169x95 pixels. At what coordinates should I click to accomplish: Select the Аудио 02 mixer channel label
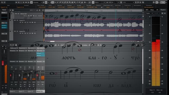[32, 91]
